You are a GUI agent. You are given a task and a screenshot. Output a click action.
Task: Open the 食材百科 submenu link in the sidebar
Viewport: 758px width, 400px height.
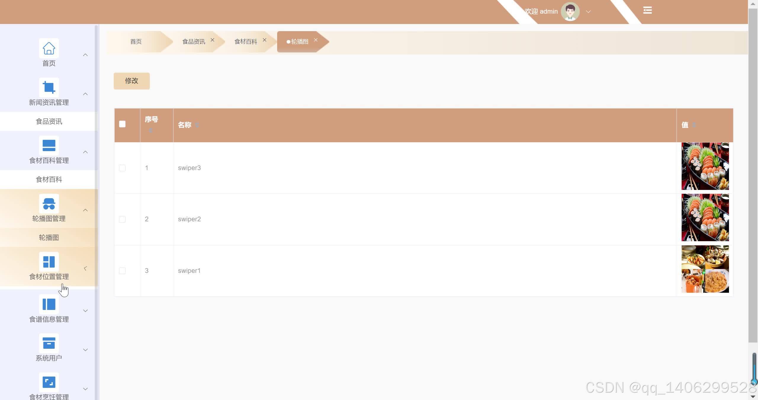coord(49,180)
